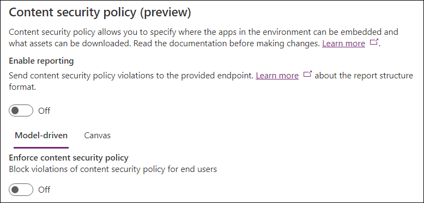Click purple underline beneath Model-driven tab
The width and height of the screenshot is (424, 203).
click(x=41, y=147)
